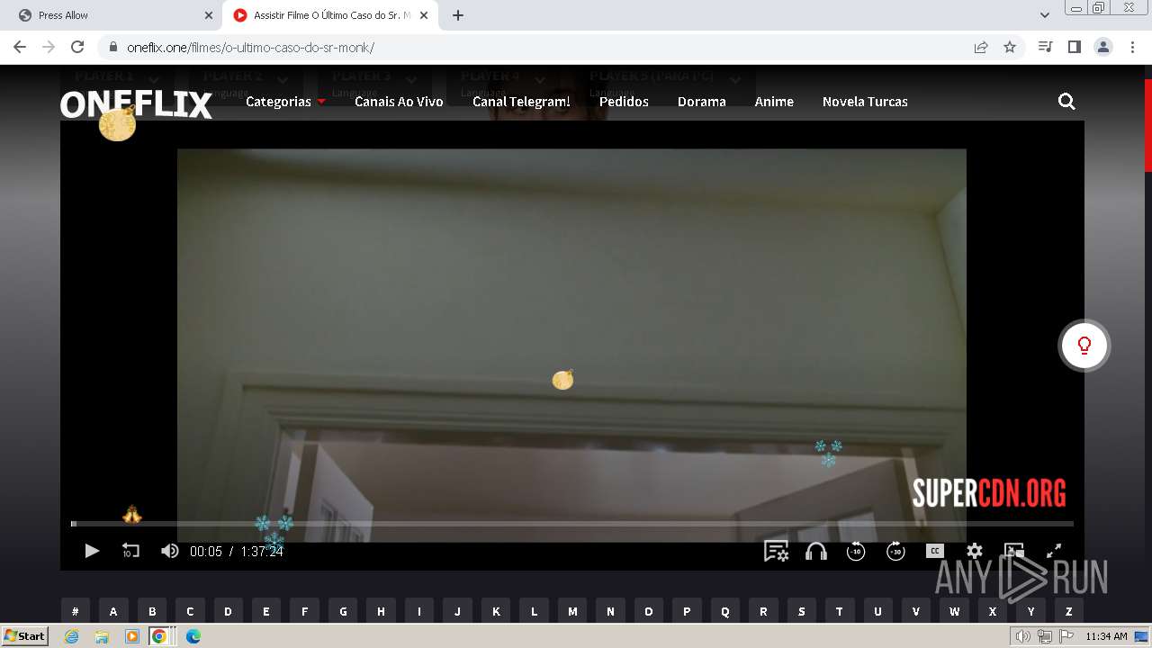Image resolution: width=1152 pixels, height=648 pixels.
Task: Open media player taskbar icon
Action: click(x=132, y=636)
